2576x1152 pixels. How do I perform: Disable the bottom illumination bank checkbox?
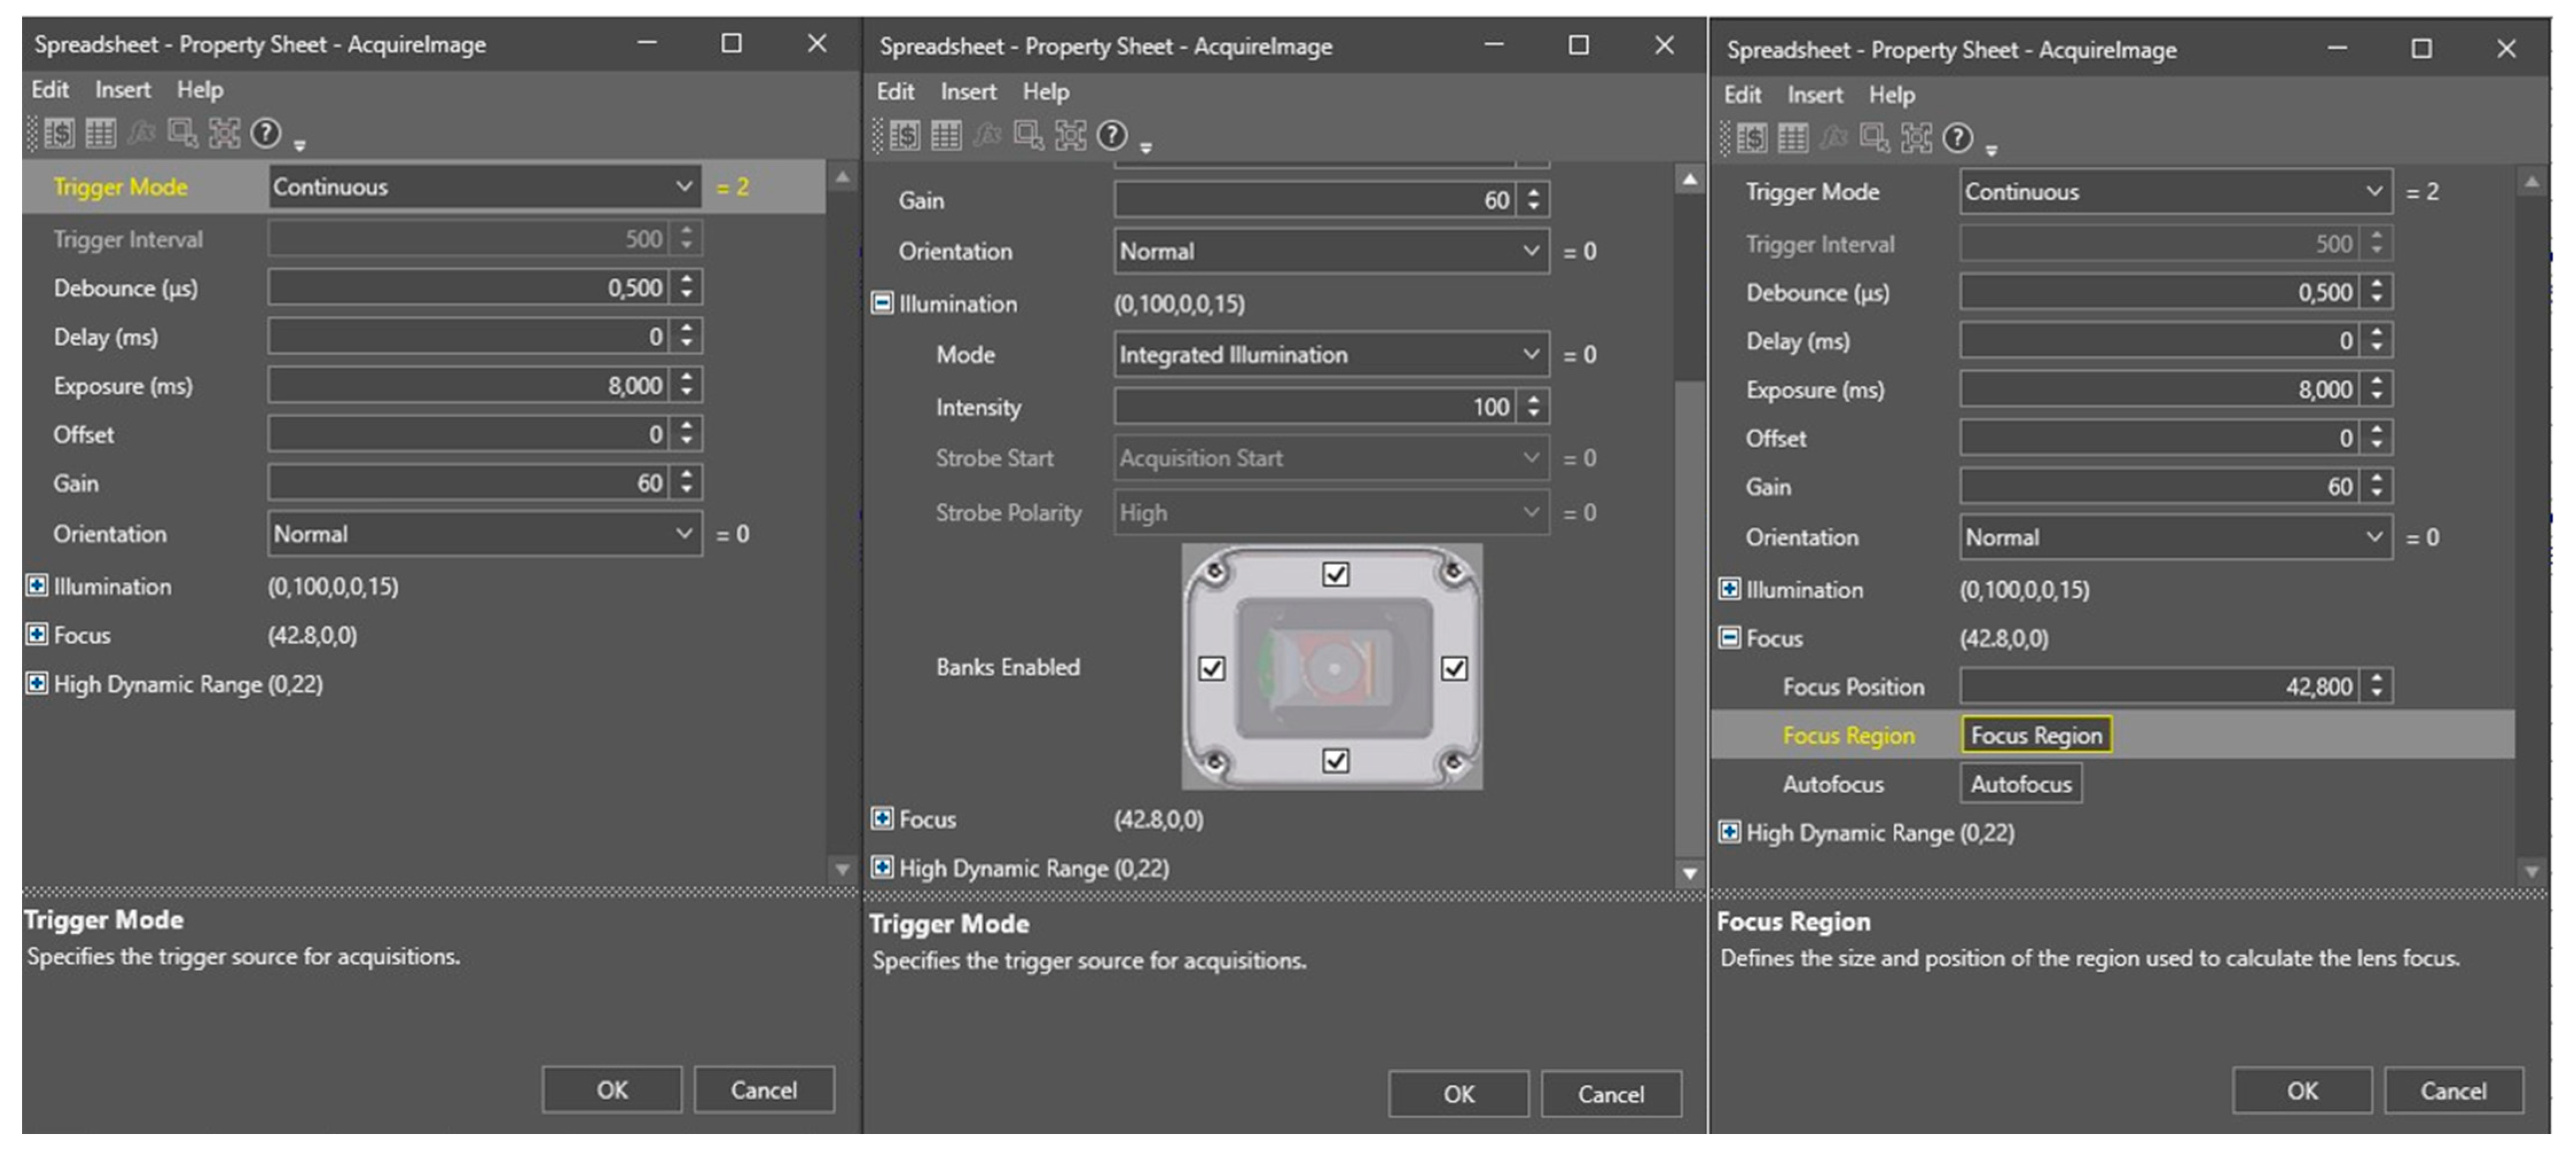(1335, 761)
